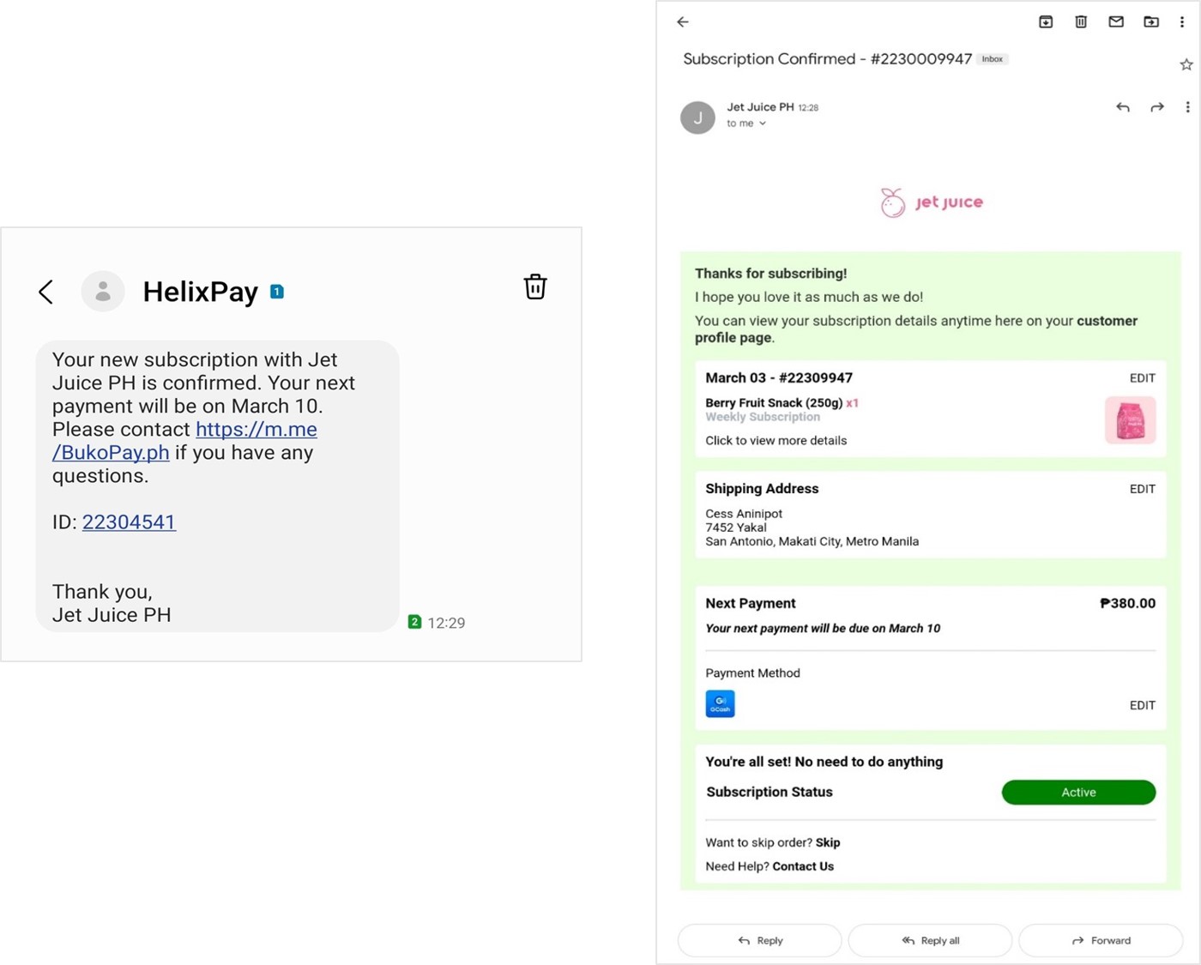Click the Contact Us help link
This screenshot has height=965, width=1201.
803,866
